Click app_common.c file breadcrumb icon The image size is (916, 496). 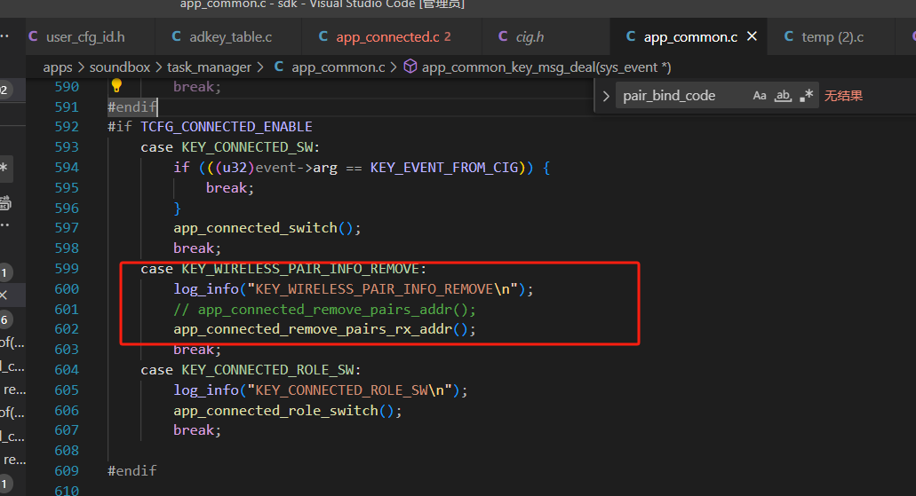[x=279, y=67]
